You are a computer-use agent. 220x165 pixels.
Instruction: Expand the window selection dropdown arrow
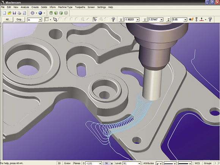click(50, 19)
